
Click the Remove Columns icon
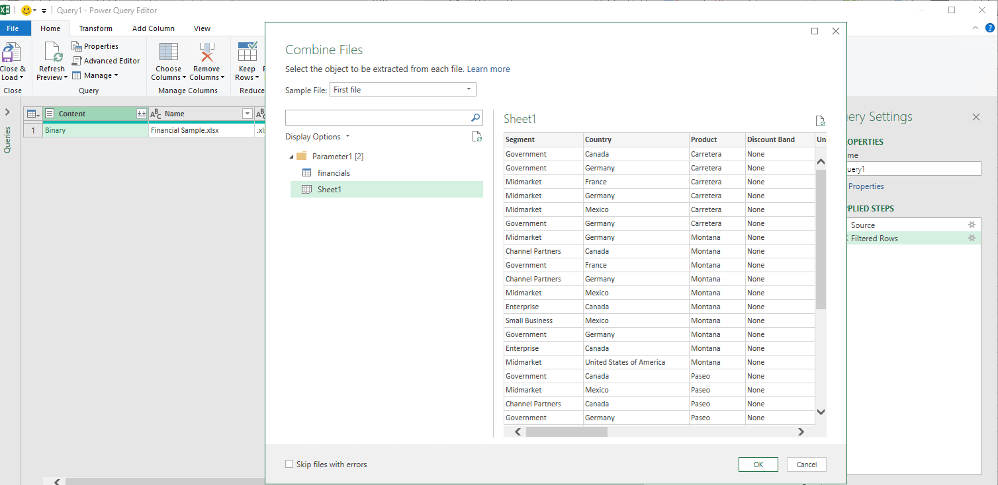tap(206, 52)
